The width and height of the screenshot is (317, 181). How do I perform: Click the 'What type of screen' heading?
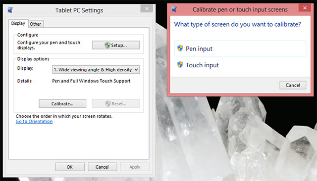238,24
